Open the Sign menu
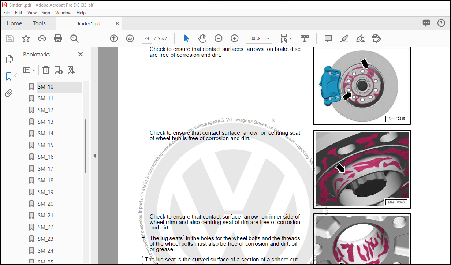This screenshot has height=265, width=451. coord(46,12)
